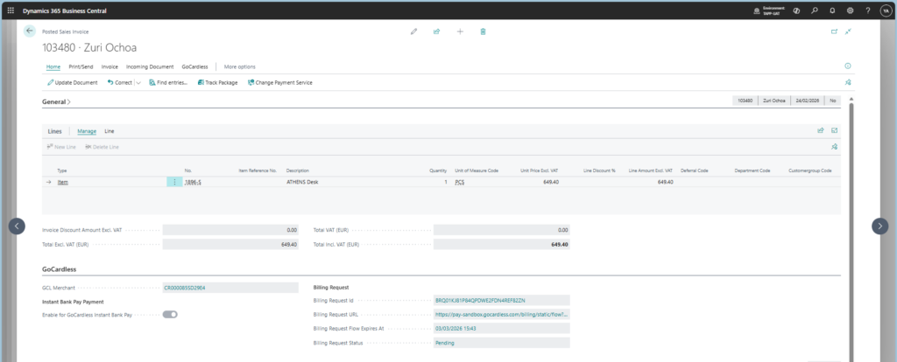The image size is (897, 362).
Task: Click the Billing Request URL field
Action: click(502, 314)
